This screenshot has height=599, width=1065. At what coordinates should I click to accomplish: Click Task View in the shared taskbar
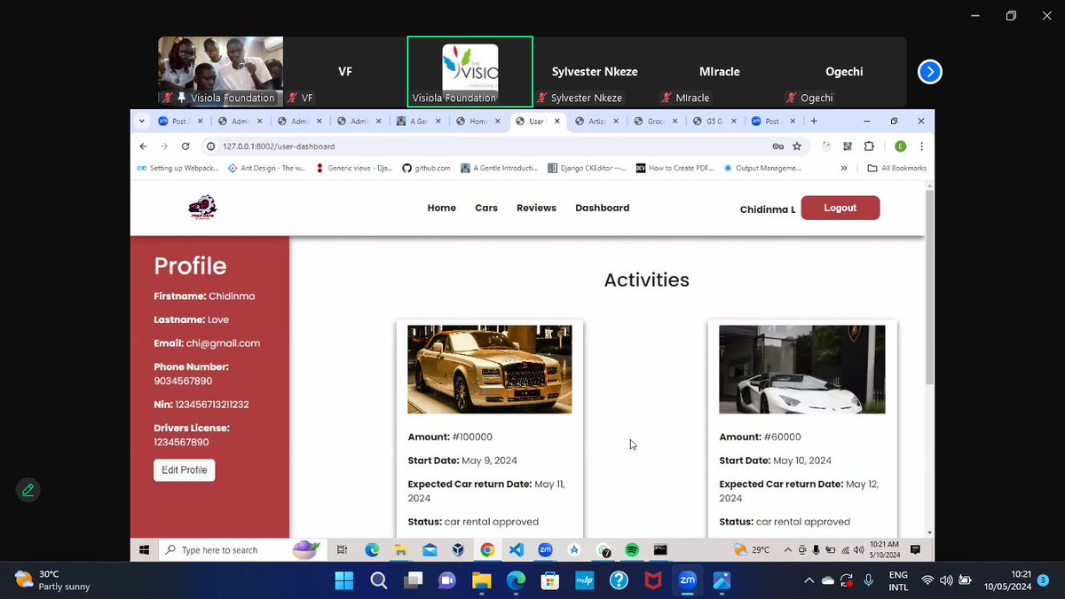click(x=343, y=550)
